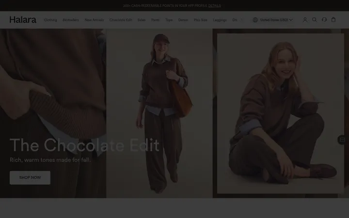The image size is (349, 218).
Task: Go to Leggings category
Action: pos(220,20)
